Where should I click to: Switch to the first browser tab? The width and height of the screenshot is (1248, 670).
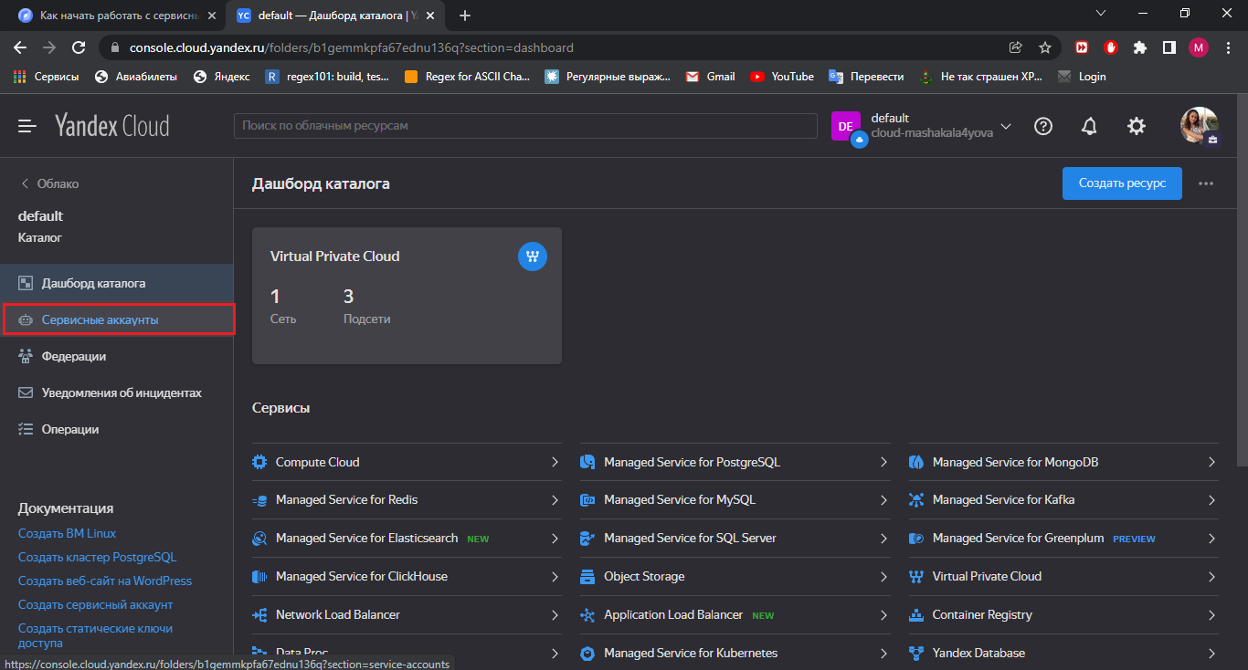tap(117, 16)
